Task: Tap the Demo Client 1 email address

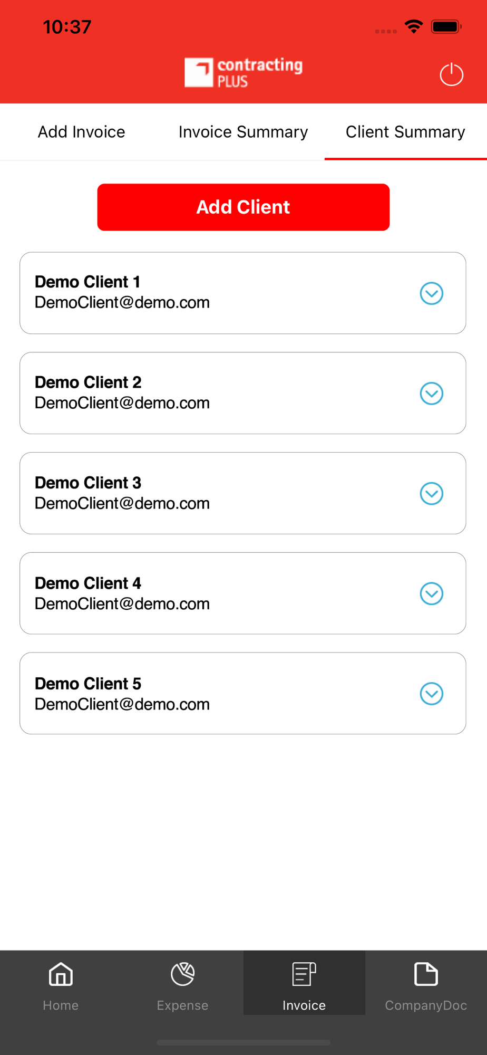Action: click(x=122, y=303)
